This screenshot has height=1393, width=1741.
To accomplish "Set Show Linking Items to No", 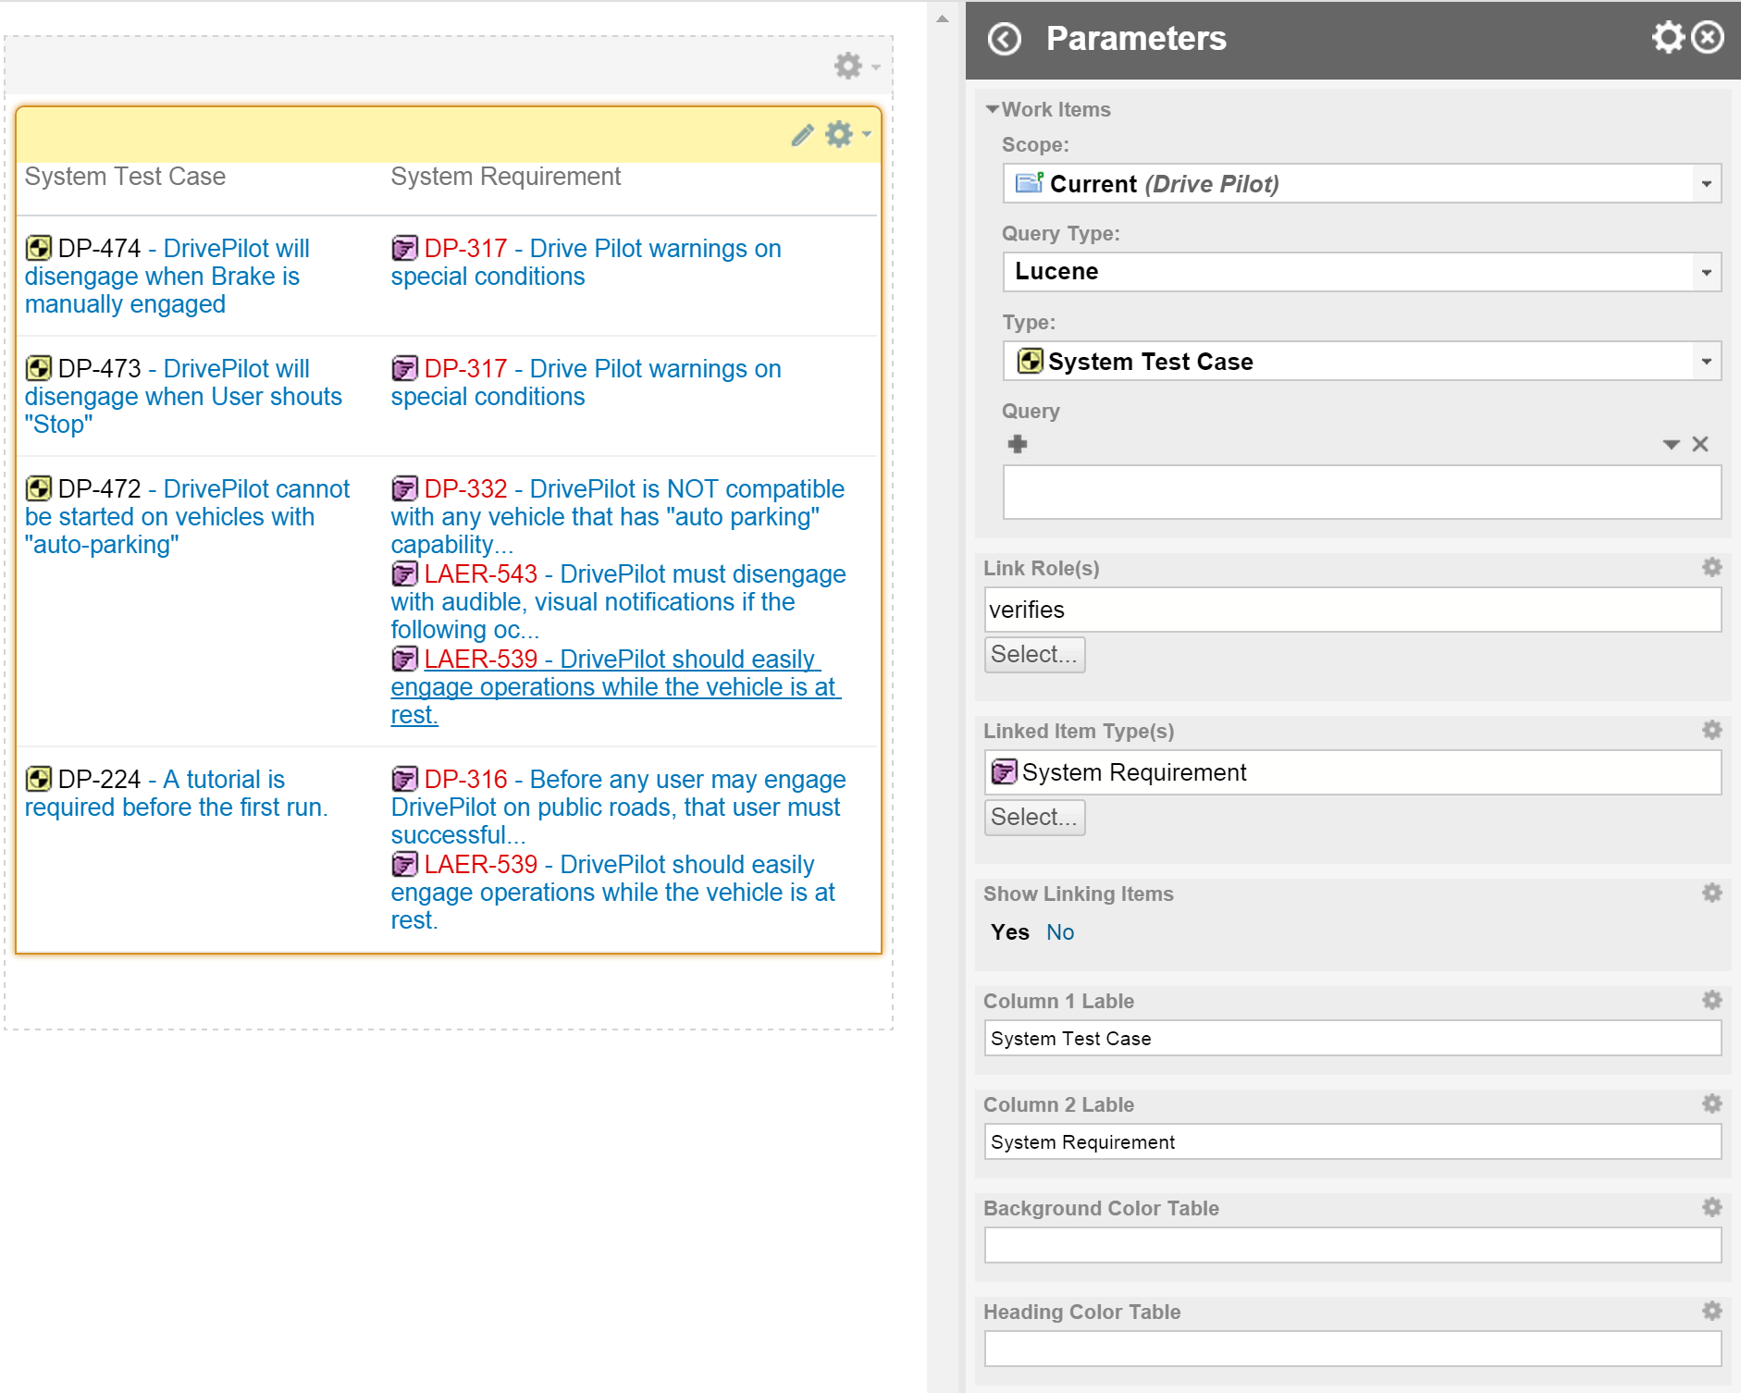I will (1060, 932).
